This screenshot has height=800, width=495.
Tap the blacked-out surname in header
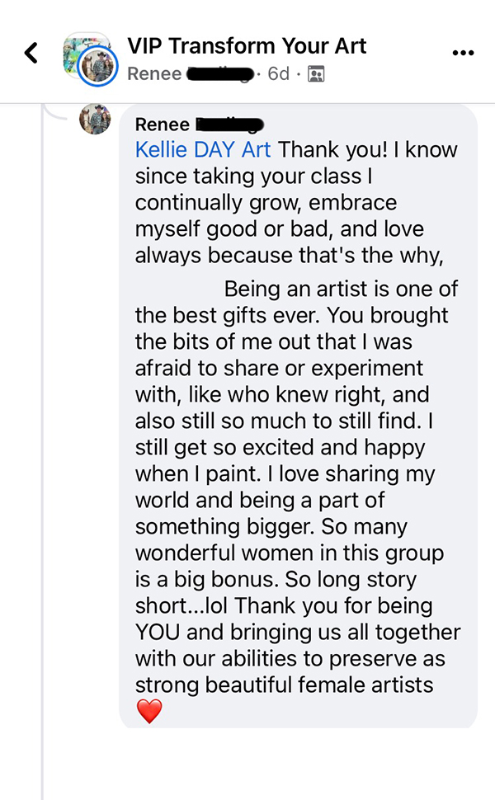click(220, 74)
